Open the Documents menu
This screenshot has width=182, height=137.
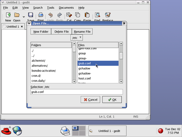66,8
